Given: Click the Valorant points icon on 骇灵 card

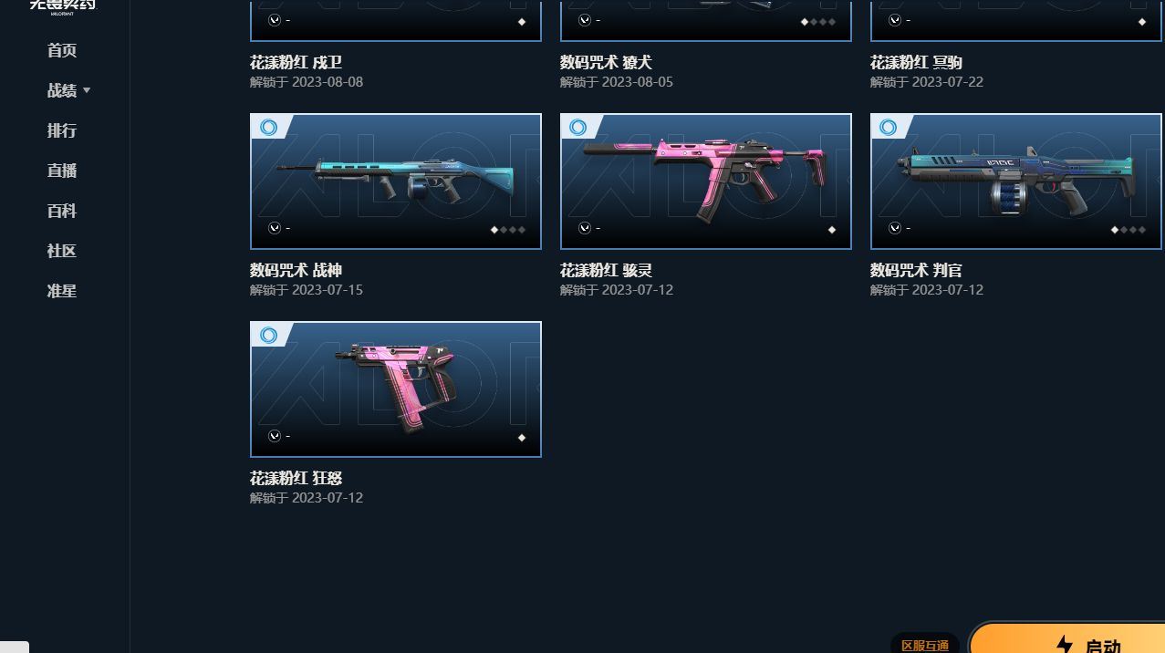Looking at the screenshot, I should pyautogui.click(x=585, y=228).
